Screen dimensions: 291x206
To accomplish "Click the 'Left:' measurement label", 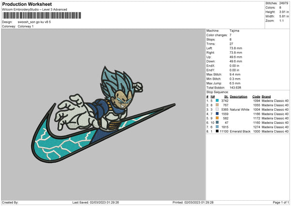I will pos(209,48).
